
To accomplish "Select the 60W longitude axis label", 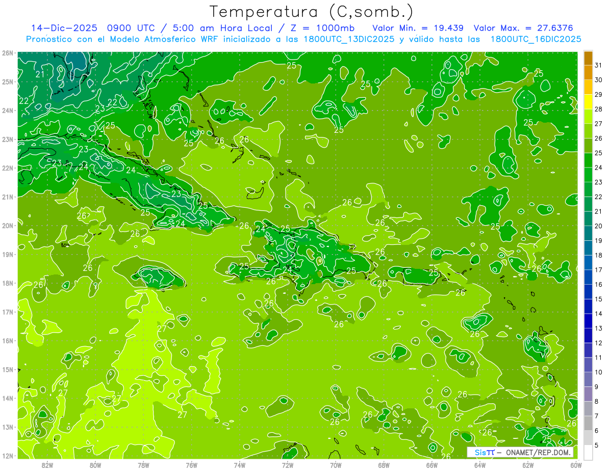I will [576, 465].
